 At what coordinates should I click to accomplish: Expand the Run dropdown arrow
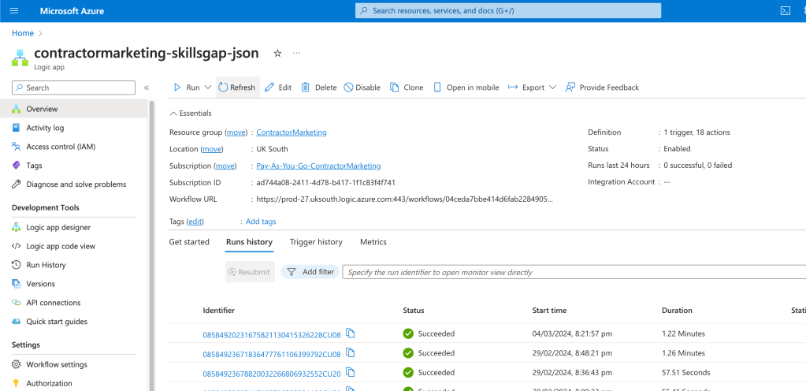click(x=208, y=88)
